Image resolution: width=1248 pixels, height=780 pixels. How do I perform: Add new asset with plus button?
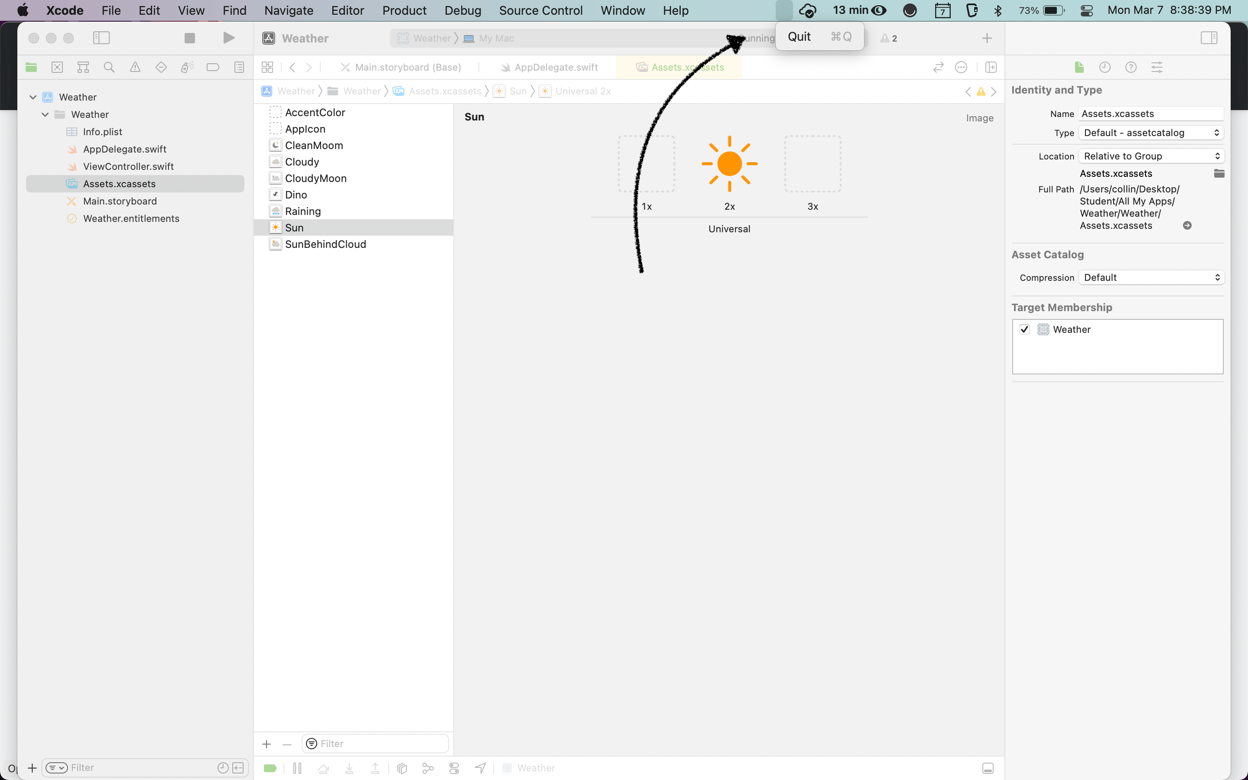click(266, 744)
